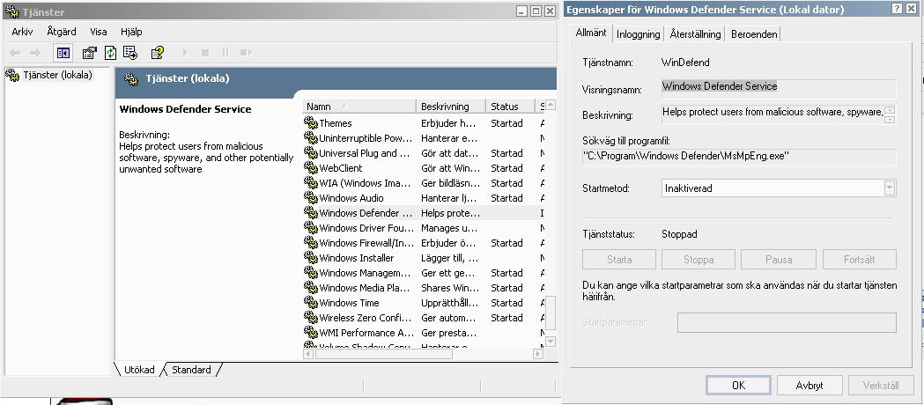Click the Tjänster title bar gear icon
This screenshot has height=405, width=924.
click(x=11, y=11)
